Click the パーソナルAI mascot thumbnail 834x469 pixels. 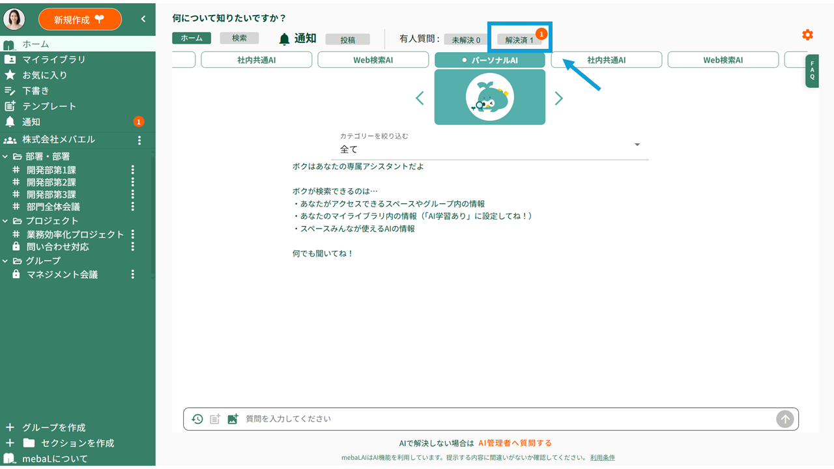(490, 97)
